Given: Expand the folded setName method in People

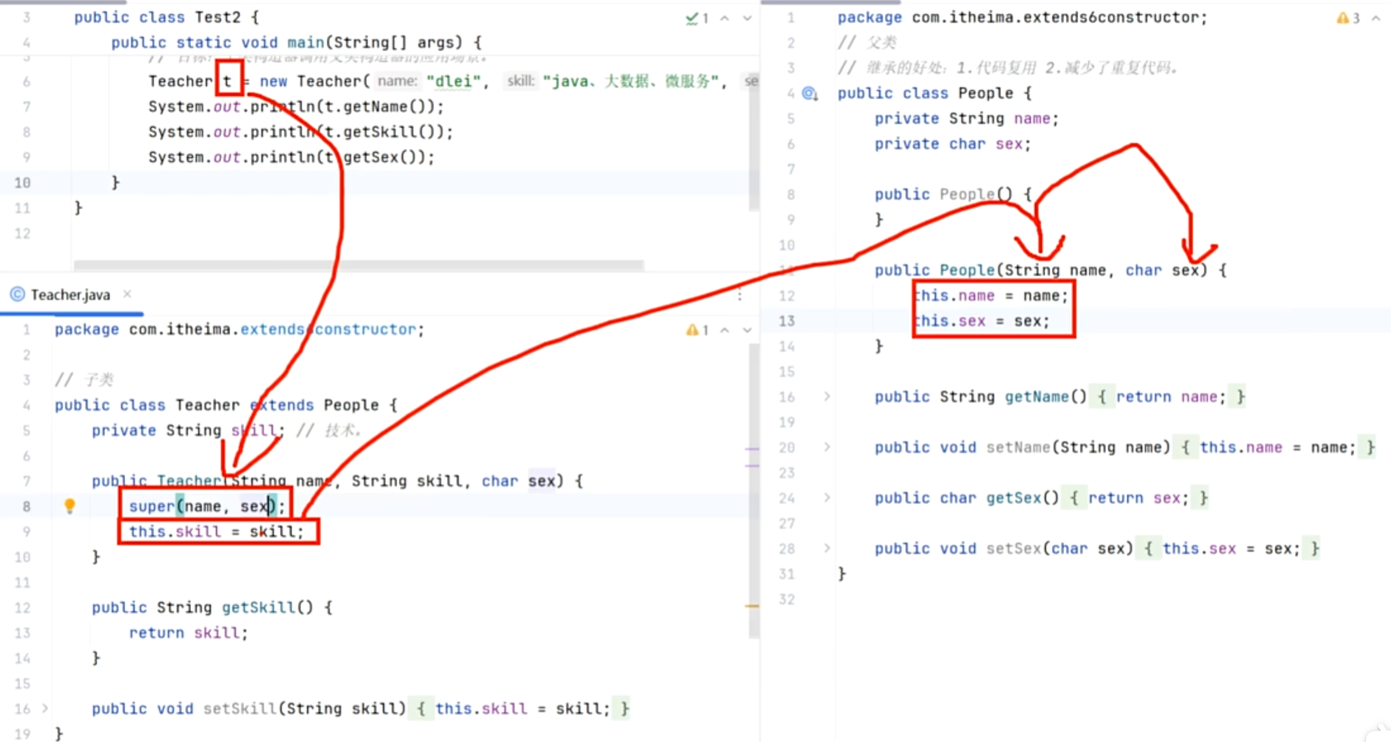Looking at the screenshot, I should [x=827, y=447].
